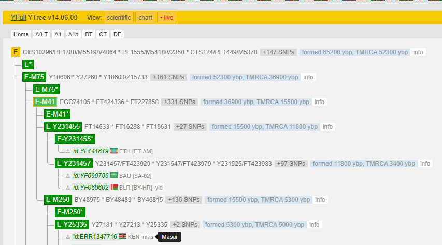The image size is (442, 245).
Task: Open sample id:YF090786
Action: click(91, 176)
